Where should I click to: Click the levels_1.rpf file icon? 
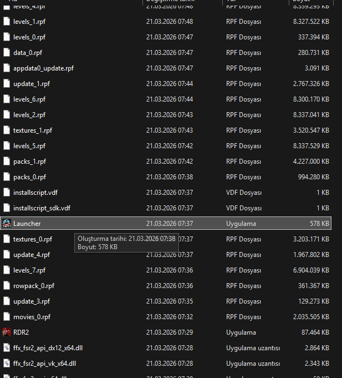pyautogui.click(x=7, y=22)
